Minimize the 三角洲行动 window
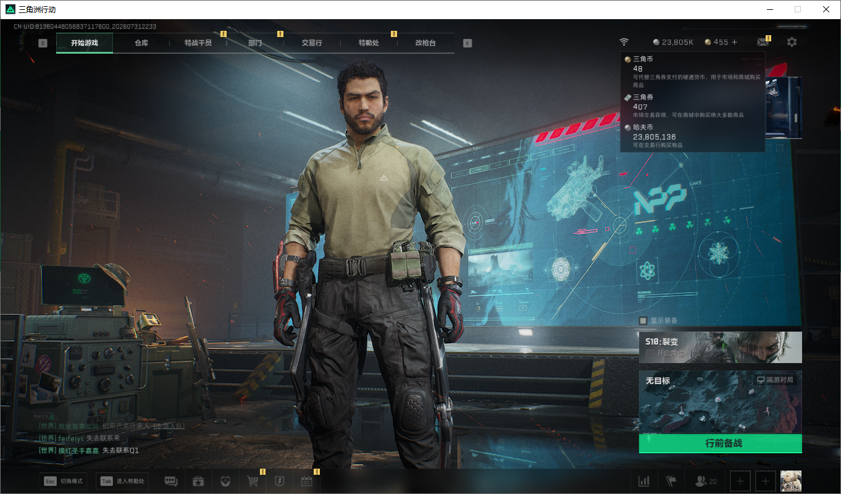Viewport: 841px width, 494px height. pyautogui.click(x=769, y=9)
